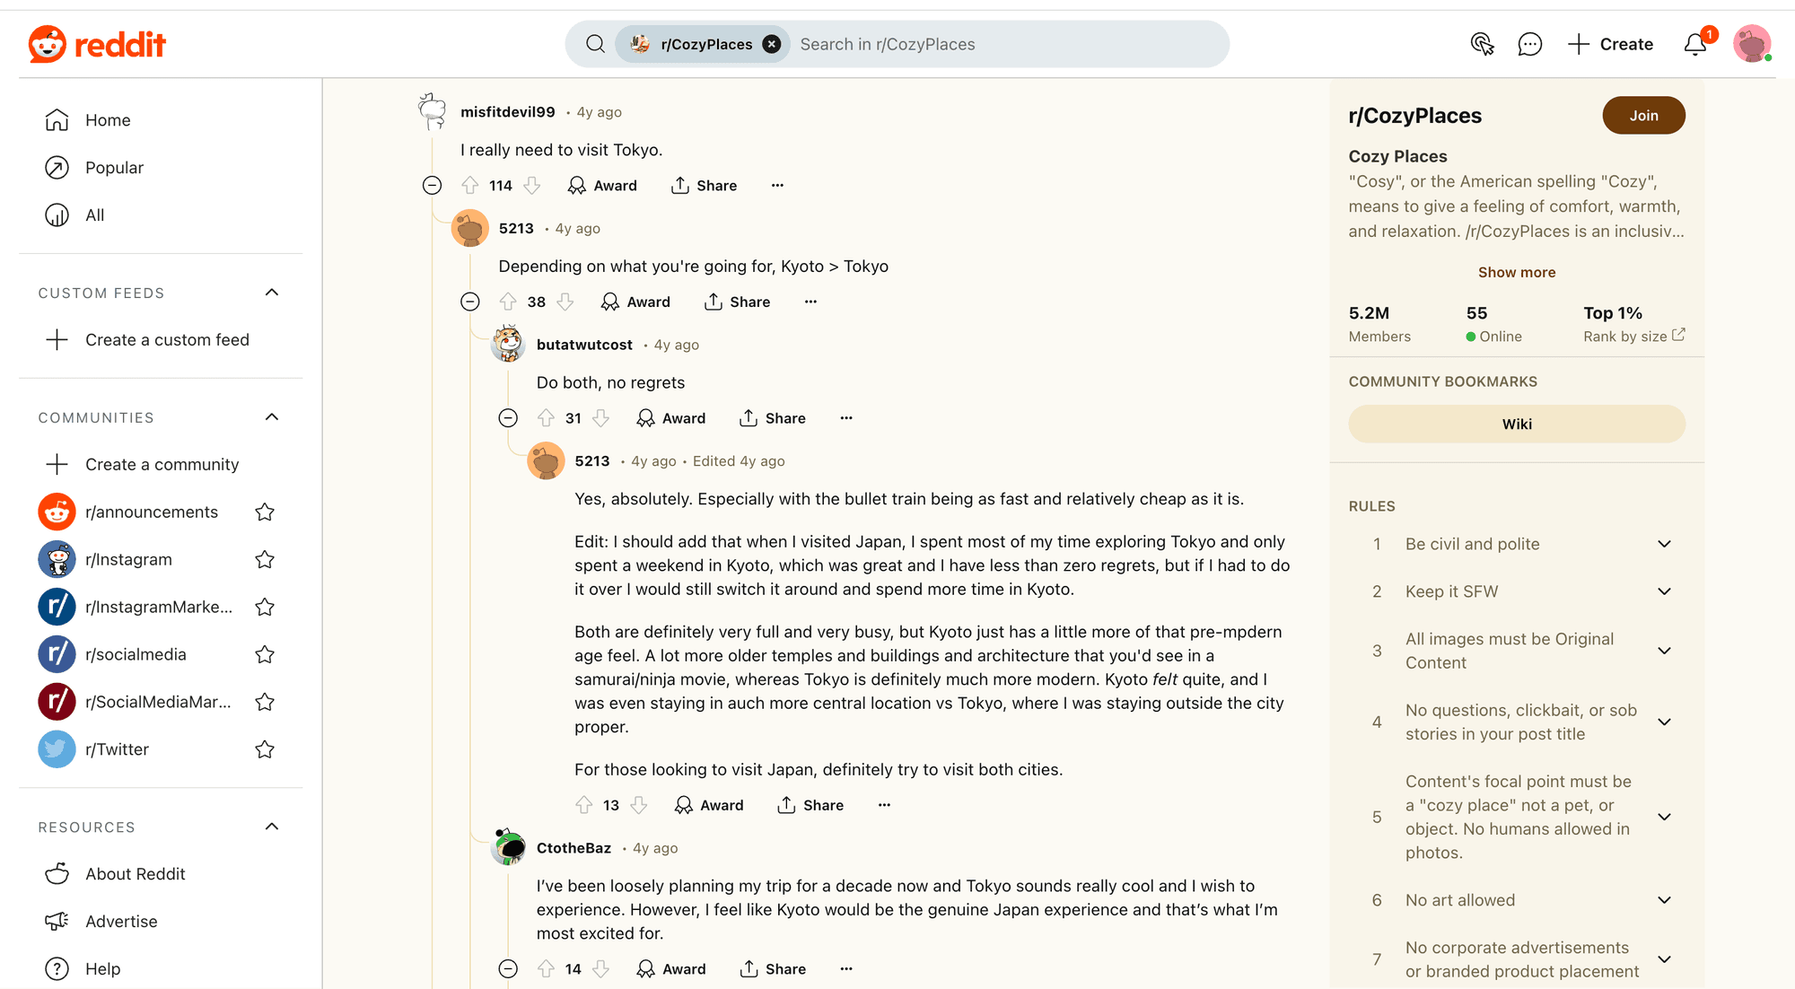This screenshot has width=1795, height=989.
Task: Open more options on CtotheBaz's comment
Action: click(x=846, y=969)
